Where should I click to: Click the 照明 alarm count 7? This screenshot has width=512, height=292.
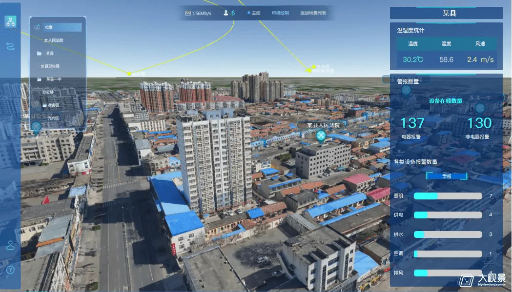(x=491, y=196)
